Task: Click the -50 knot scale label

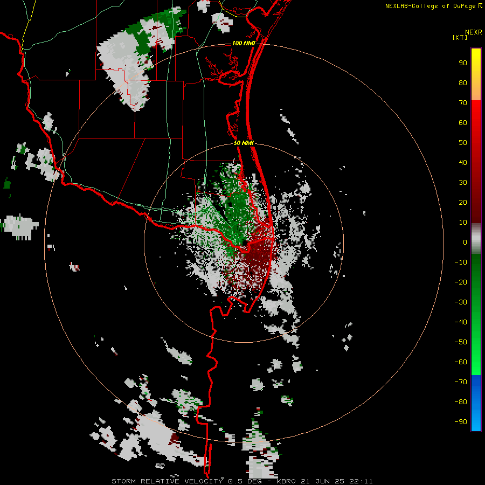Action: tap(461, 342)
